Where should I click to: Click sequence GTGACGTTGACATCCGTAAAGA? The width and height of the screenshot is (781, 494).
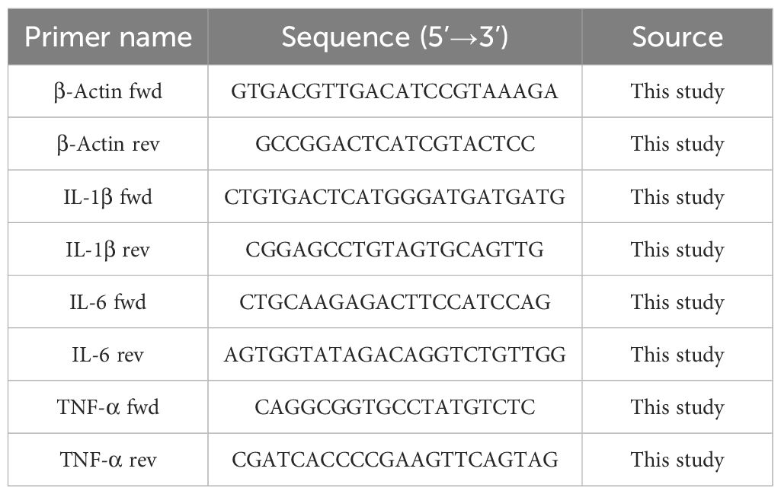click(x=395, y=92)
